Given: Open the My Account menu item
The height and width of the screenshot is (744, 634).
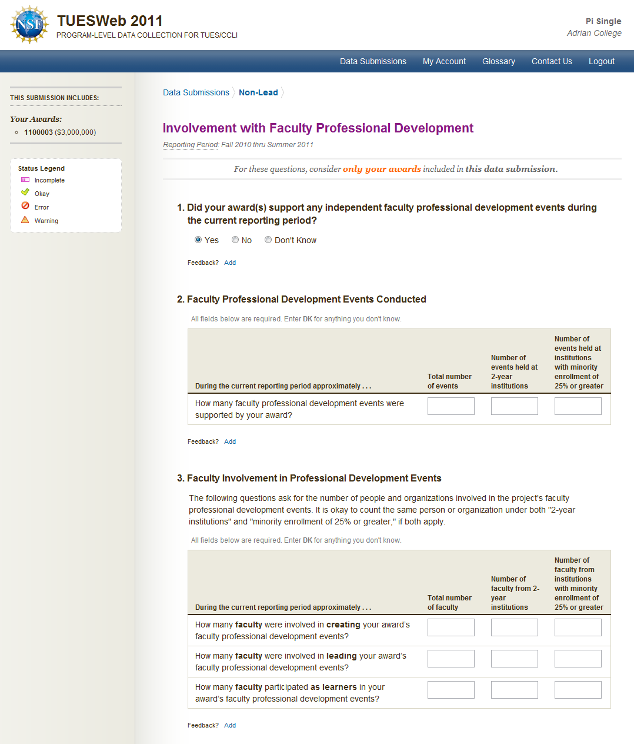Looking at the screenshot, I should click(444, 61).
